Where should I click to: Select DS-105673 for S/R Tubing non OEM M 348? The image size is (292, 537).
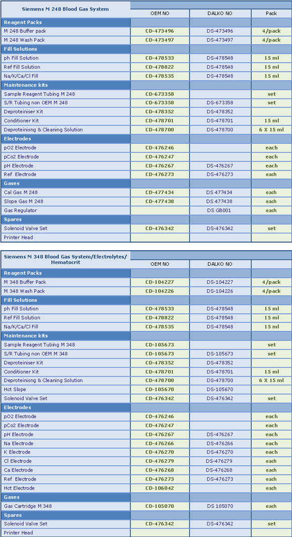click(x=220, y=354)
